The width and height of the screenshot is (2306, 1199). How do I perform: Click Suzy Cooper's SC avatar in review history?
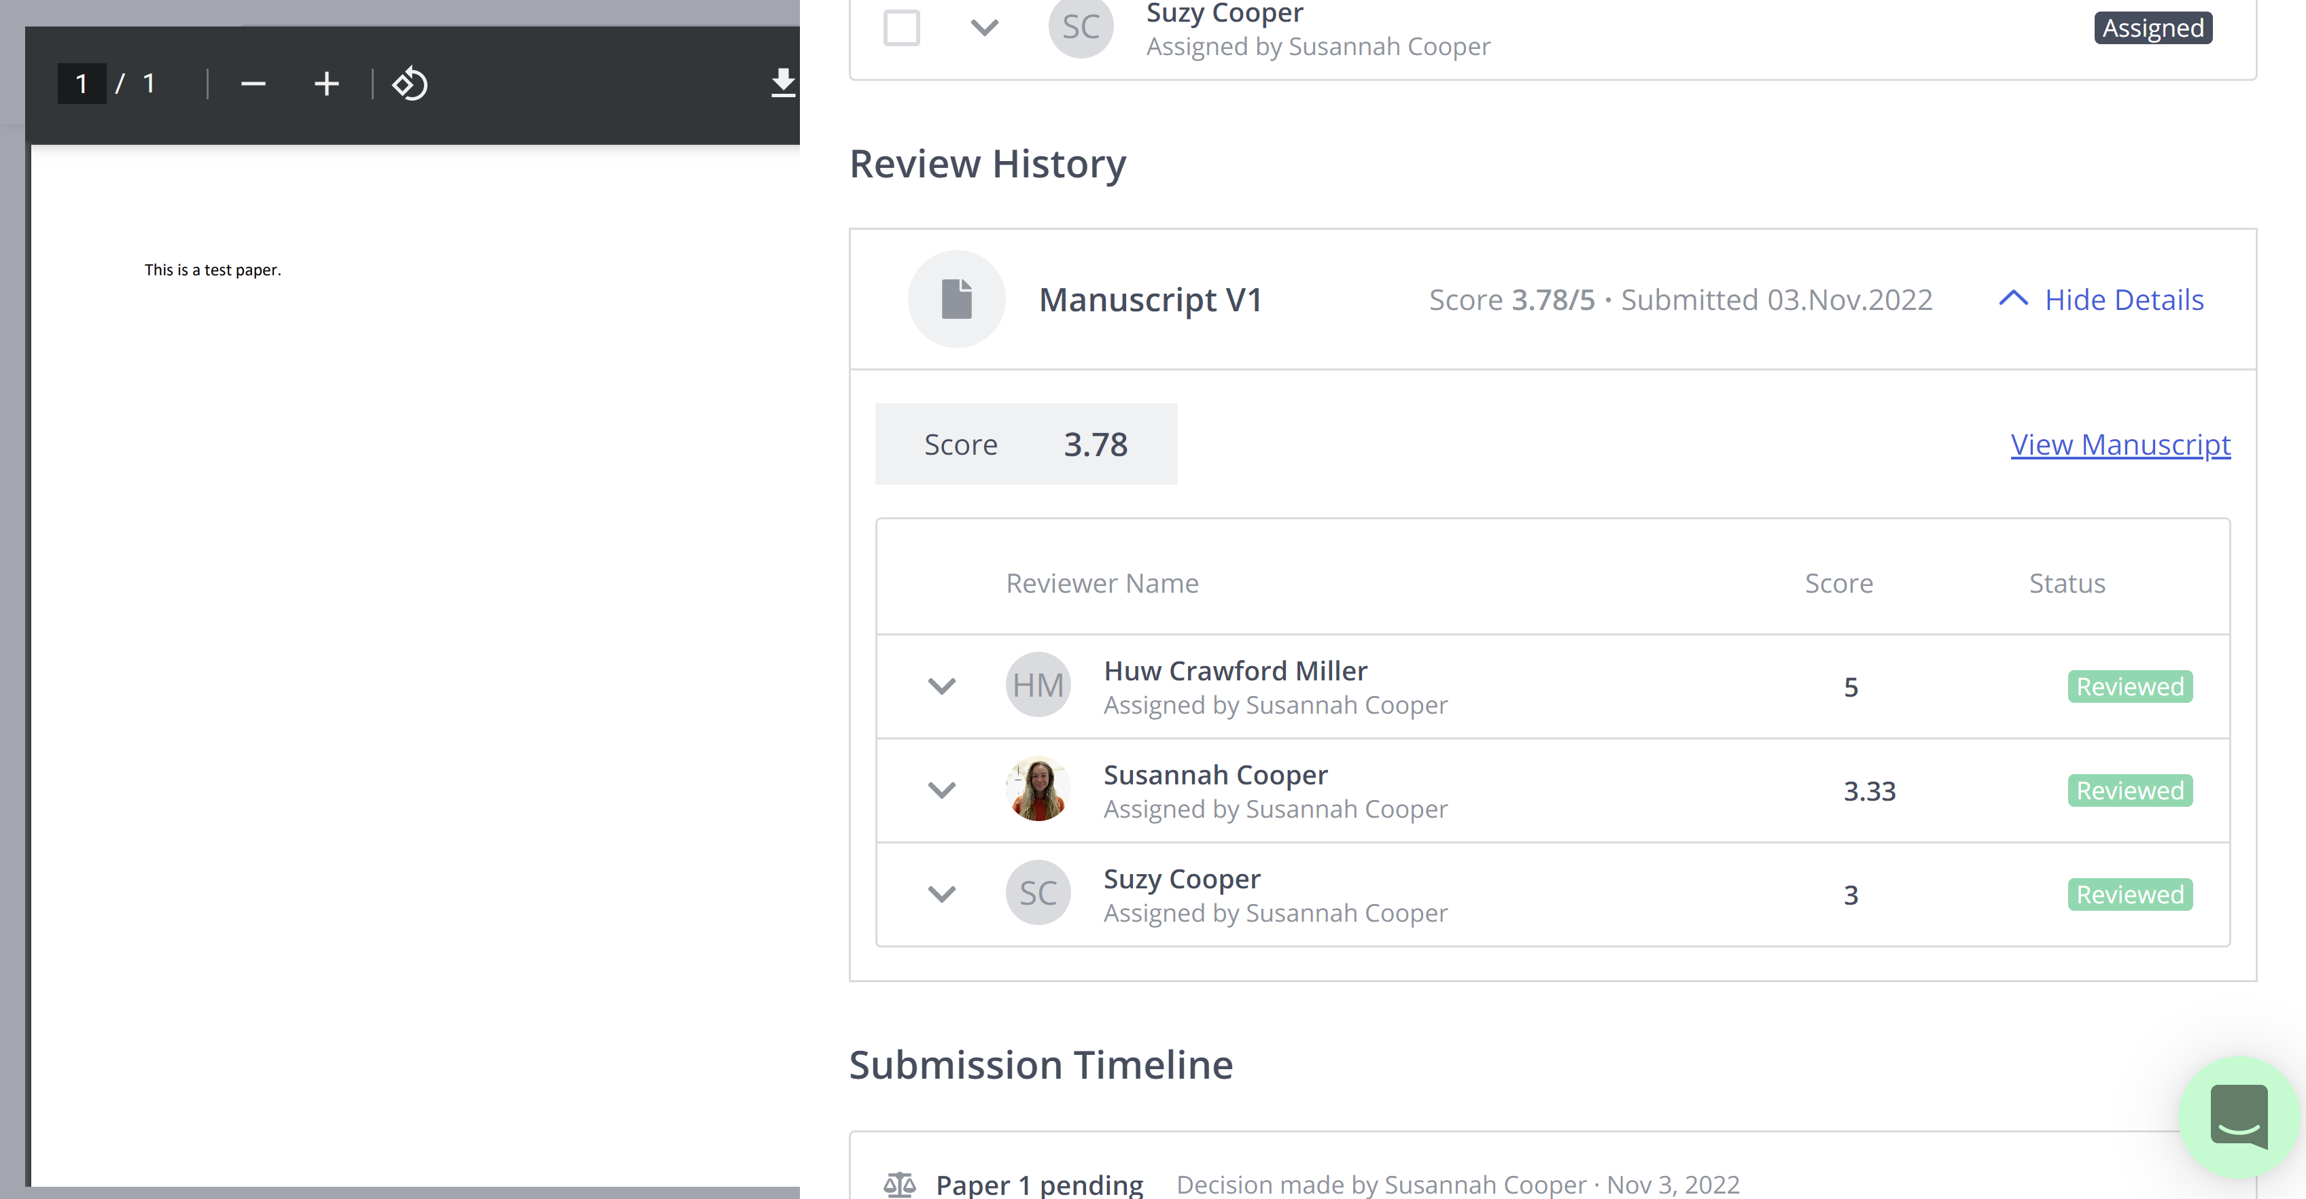point(1038,892)
